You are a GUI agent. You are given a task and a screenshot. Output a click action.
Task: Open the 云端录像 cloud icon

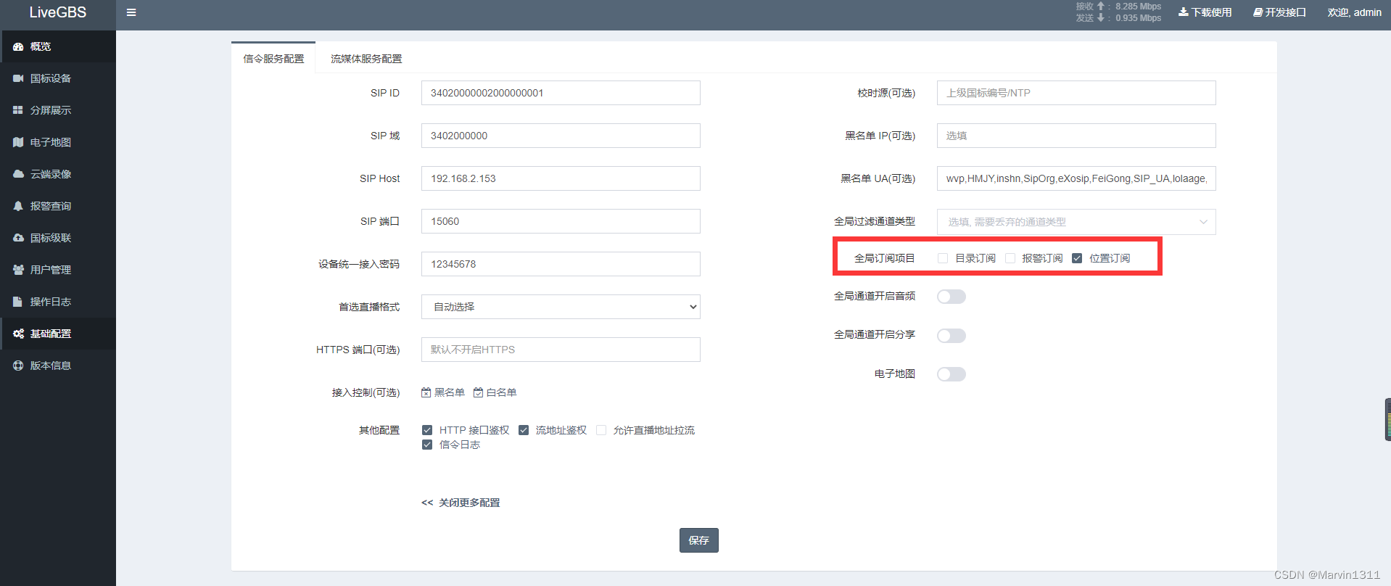tap(18, 174)
